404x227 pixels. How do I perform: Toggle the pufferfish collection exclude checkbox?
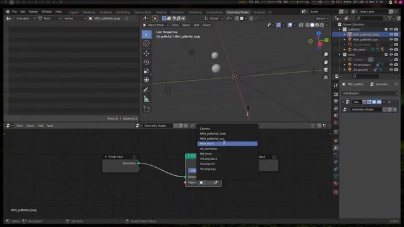tap(386, 30)
